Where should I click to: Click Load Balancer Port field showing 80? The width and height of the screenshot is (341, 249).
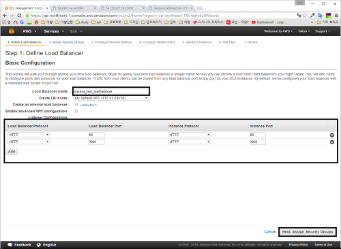(96, 135)
